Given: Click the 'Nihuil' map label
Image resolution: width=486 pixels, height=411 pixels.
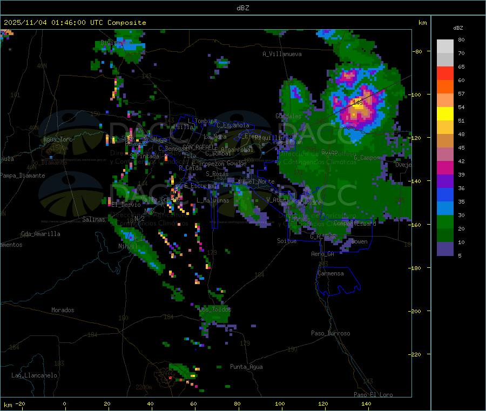Looking at the screenshot, I should (127, 246).
